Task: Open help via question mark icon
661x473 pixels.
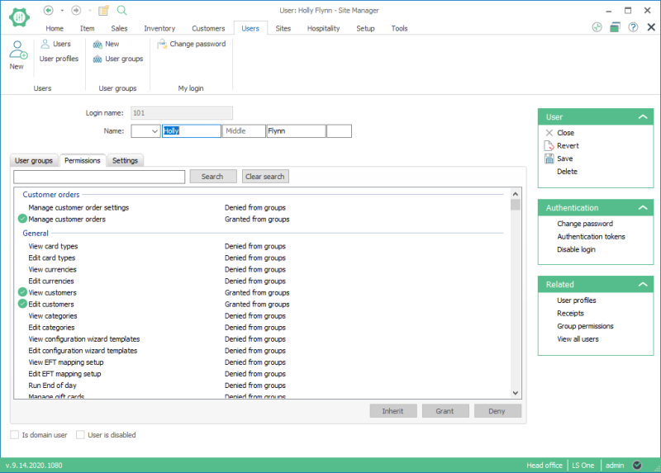Action: (633, 27)
